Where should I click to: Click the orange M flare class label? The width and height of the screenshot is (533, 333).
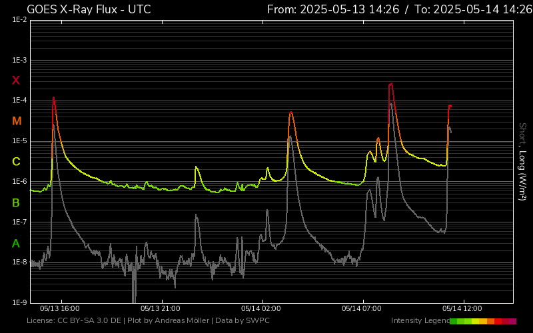point(17,121)
